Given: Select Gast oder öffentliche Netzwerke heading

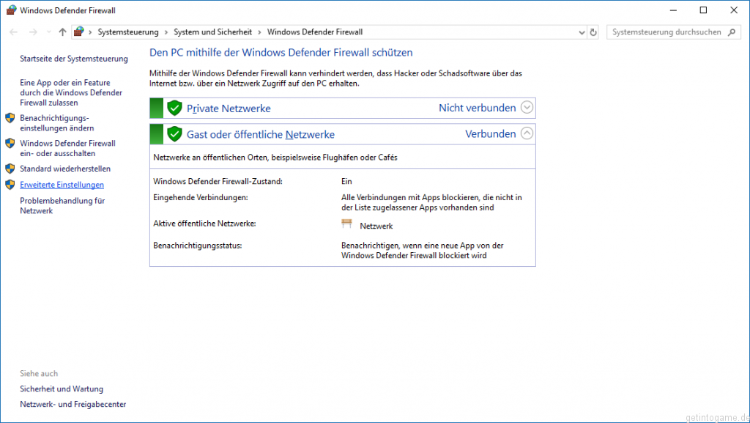Looking at the screenshot, I should 261,134.
